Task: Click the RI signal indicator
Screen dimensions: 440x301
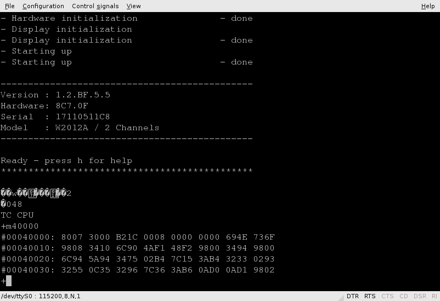Action: tap(435, 296)
